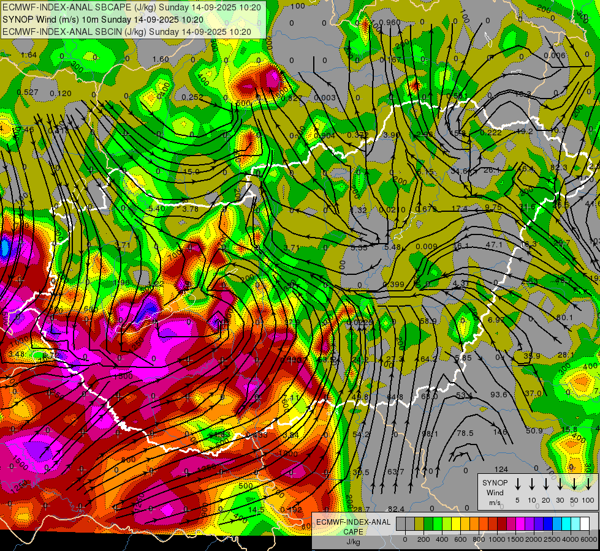The width and height of the screenshot is (600, 551).
Task: Click the 1.96 station value
Action: (x=122, y=283)
